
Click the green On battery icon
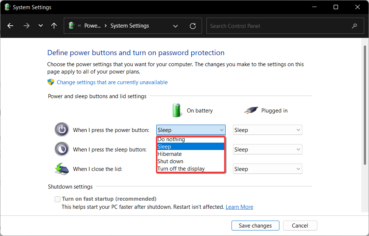(176, 110)
